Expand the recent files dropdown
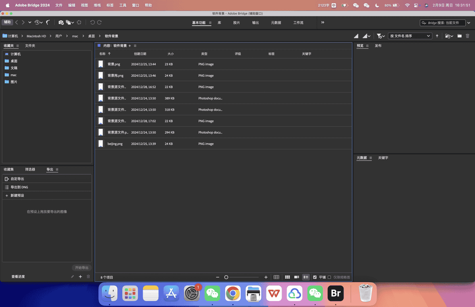This screenshot has height=307, width=475. coord(449,36)
